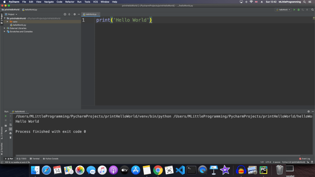Image resolution: width=315 pixels, height=177 pixels.
Task: Rerun helloWorld from the Run panel play icon
Action: [6, 116]
